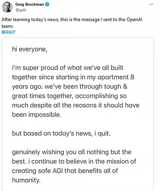Click the 翻译帖子 translate post link

[9, 32]
